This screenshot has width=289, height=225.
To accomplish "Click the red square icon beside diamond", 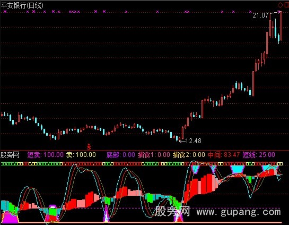I will (287, 5).
